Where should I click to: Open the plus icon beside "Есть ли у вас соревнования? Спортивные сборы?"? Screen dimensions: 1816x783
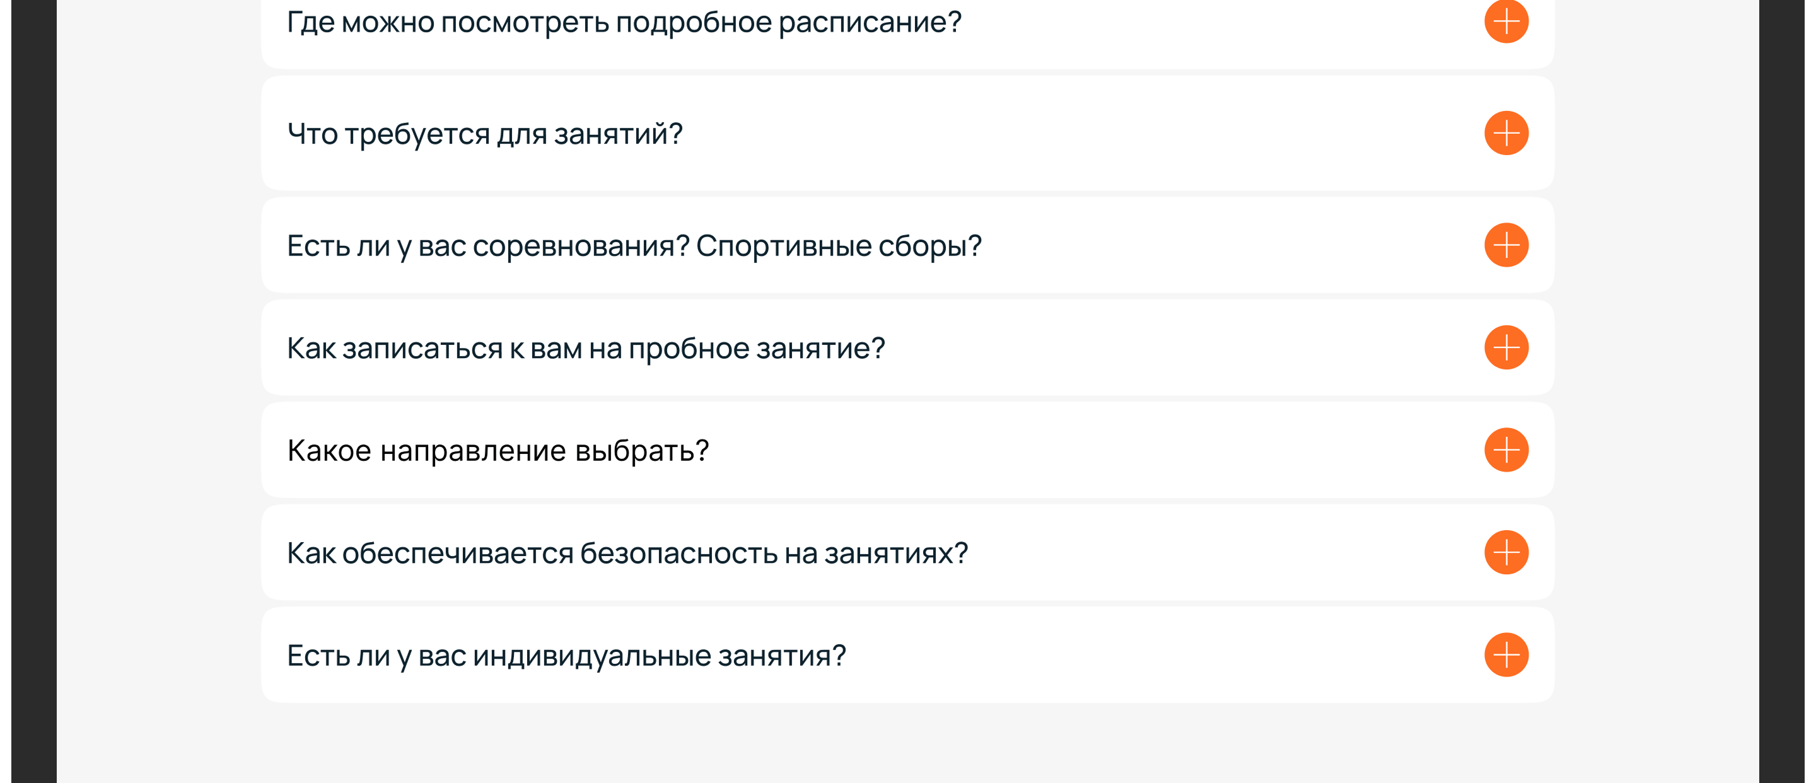pos(1506,245)
